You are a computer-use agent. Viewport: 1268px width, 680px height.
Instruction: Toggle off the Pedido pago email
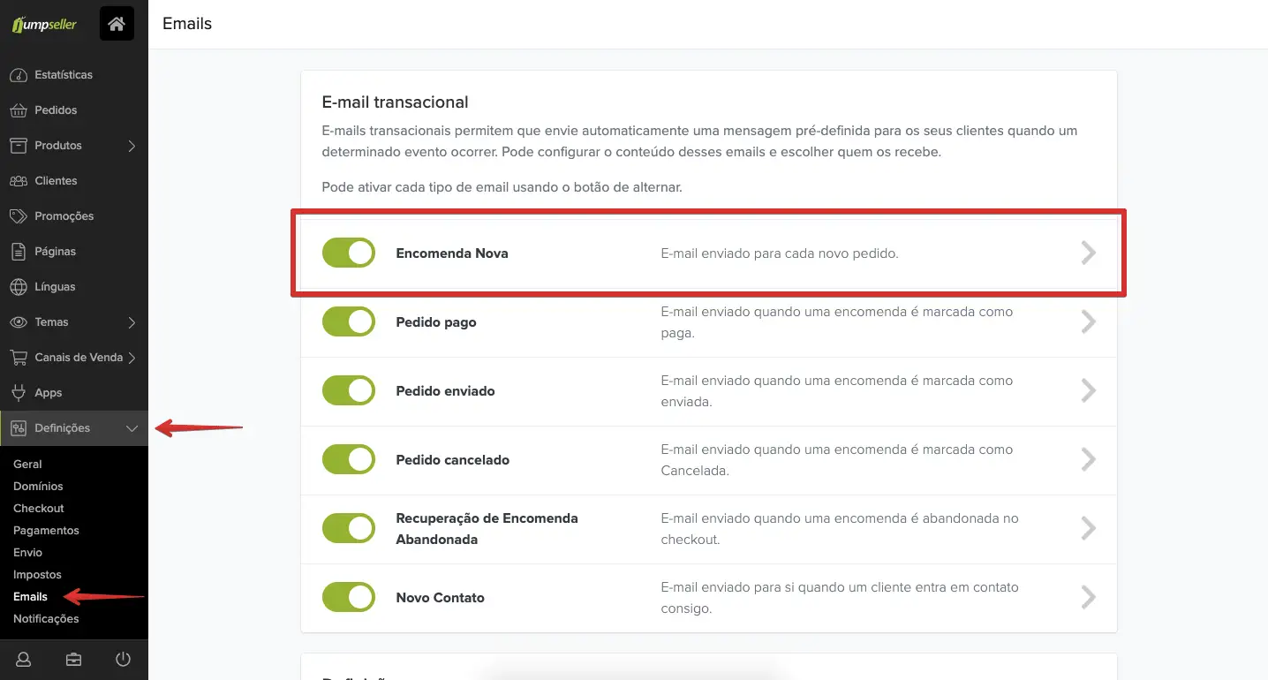coord(349,322)
